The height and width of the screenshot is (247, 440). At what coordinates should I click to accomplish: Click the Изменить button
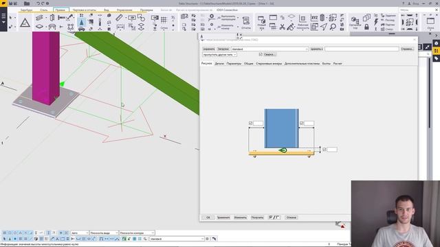coord(240,217)
